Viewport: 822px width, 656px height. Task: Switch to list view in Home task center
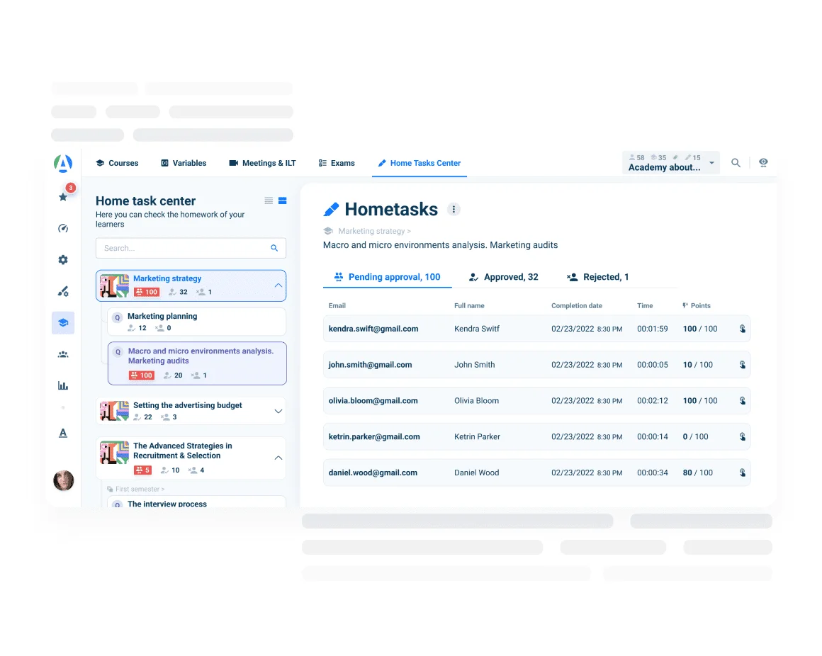pos(268,200)
